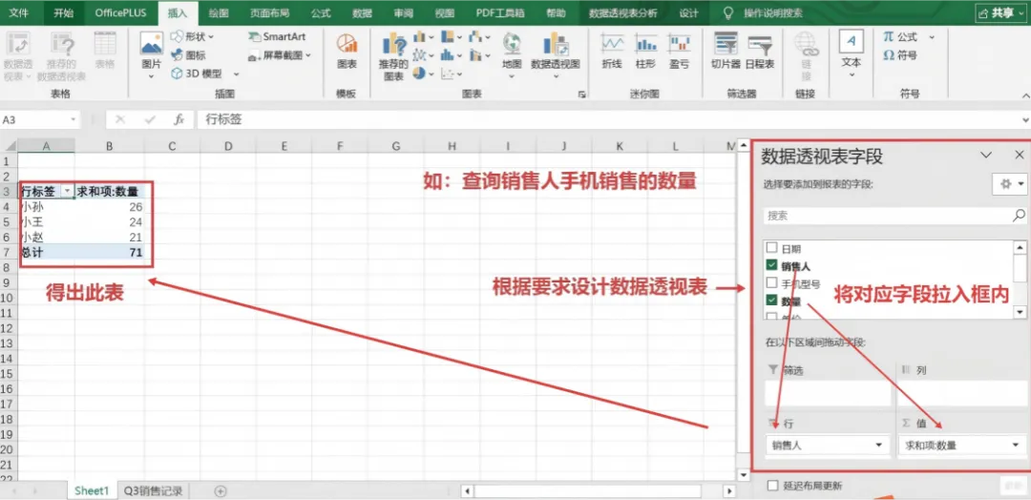Enable 延迟布局更新 checkbox

point(773,485)
